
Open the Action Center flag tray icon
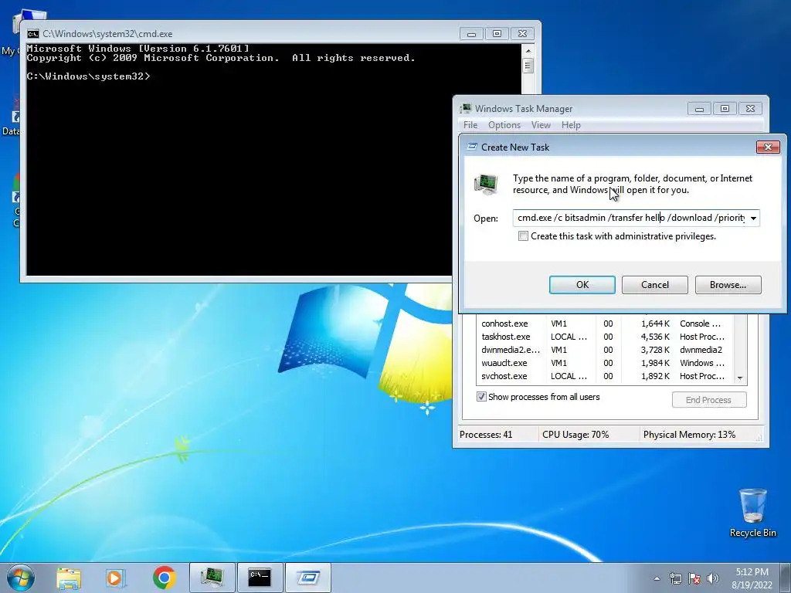point(694,578)
